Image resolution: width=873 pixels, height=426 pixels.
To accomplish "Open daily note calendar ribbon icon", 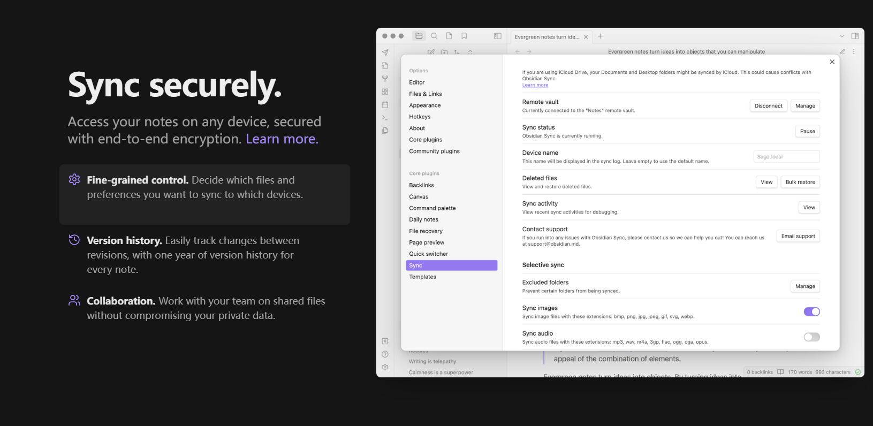I will pos(385,105).
